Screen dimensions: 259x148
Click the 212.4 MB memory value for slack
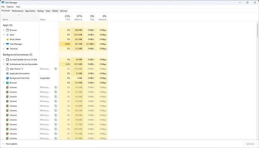pos(78,35)
